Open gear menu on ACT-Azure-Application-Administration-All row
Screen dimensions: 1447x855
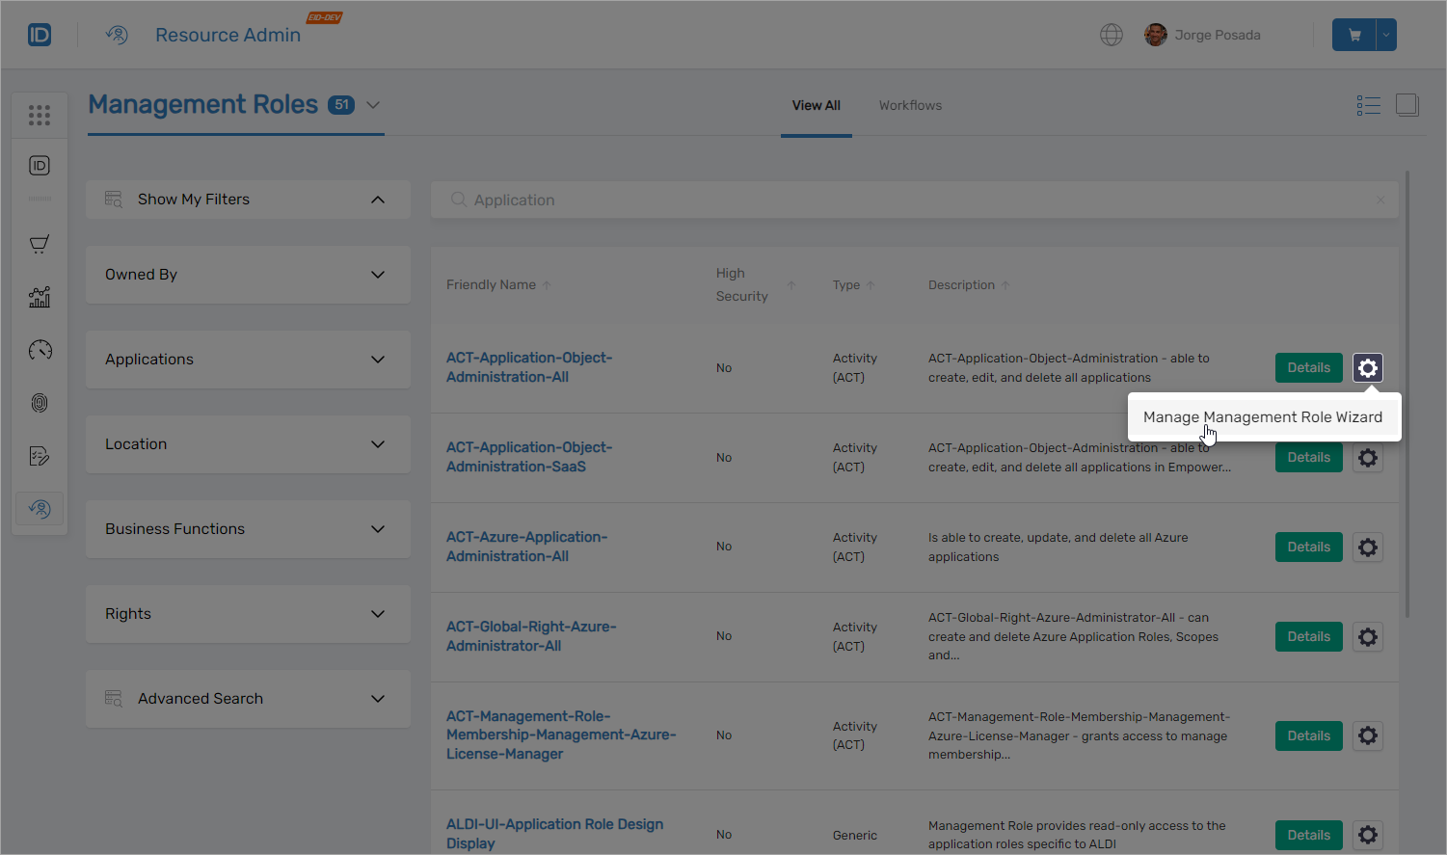(x=1367, y=547)
